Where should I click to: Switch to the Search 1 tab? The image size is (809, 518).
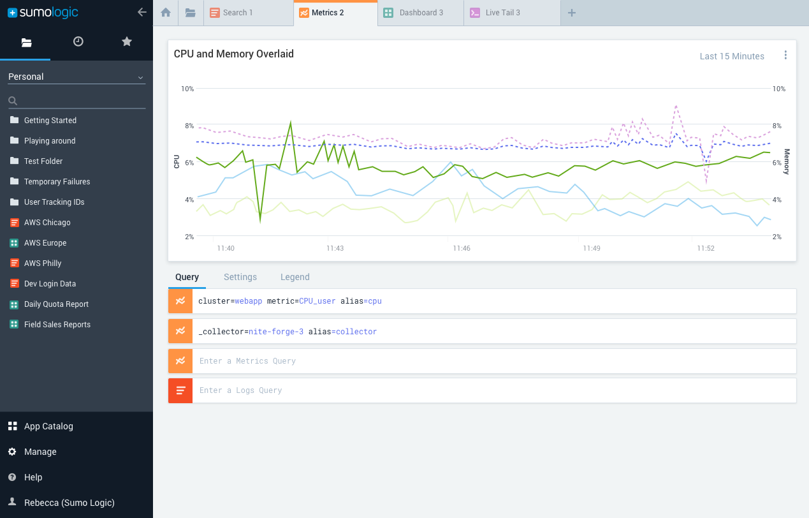(249, 13)
